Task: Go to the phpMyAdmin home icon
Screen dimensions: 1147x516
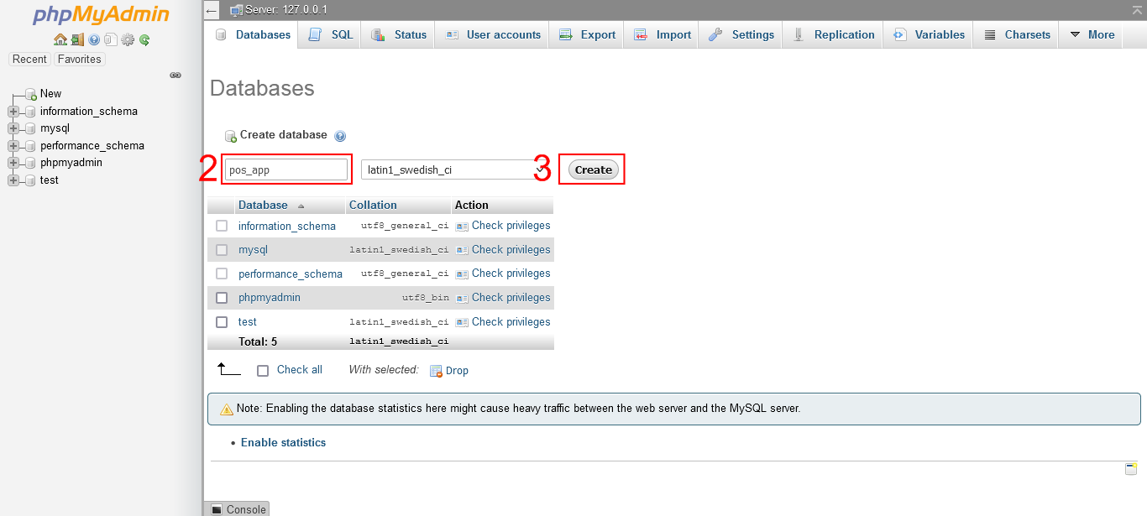Action: [x=60, y=39]
